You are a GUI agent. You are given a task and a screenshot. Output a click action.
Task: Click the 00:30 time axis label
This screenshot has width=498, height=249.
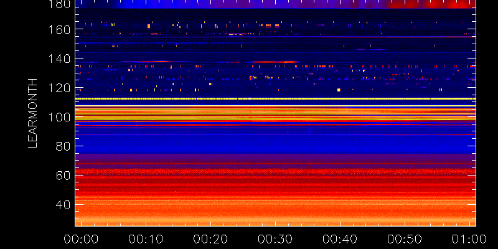pyautogui.click(x=275, y=239)
